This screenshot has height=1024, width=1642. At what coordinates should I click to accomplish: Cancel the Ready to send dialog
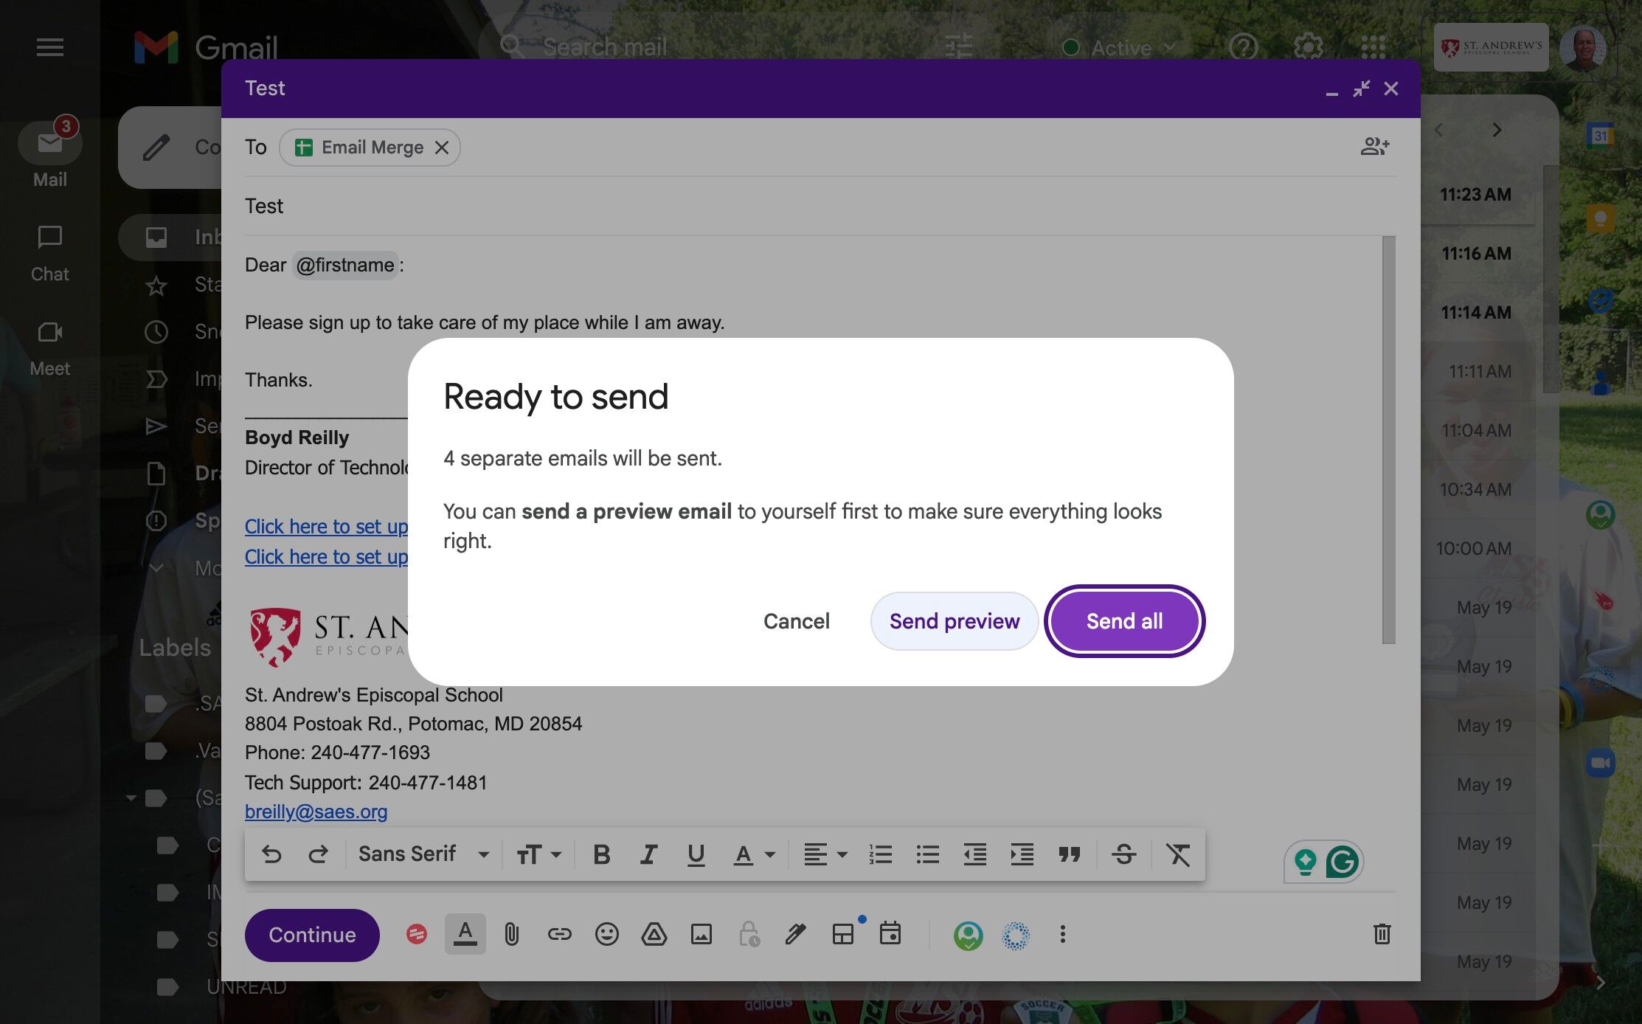tap(796, 621)
